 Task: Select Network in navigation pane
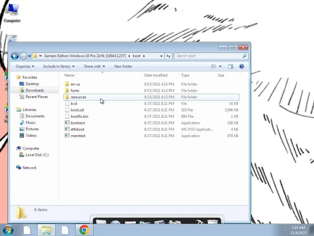(26, 167)
